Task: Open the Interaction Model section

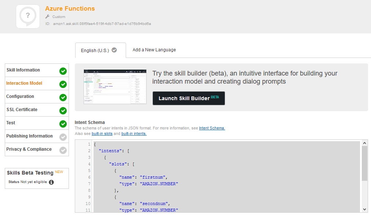Action: (37, 84)
